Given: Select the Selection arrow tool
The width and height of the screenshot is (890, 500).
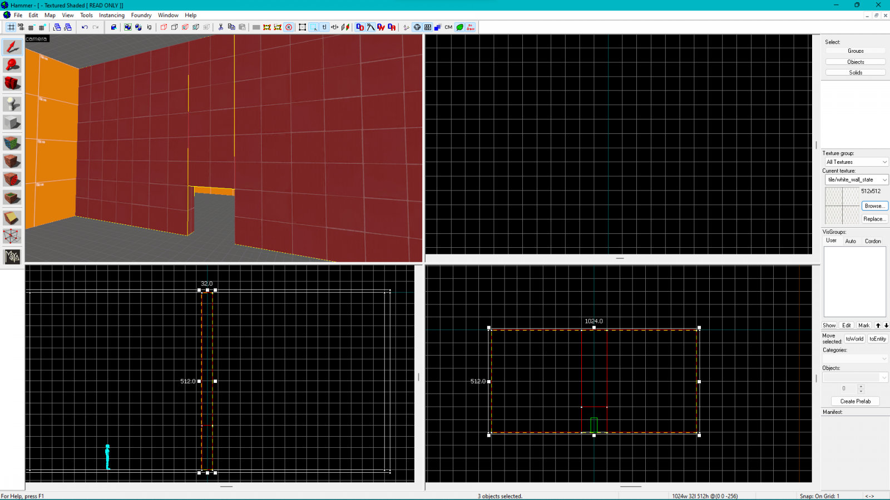Looking at the screenshot, I should click(12, 47).
